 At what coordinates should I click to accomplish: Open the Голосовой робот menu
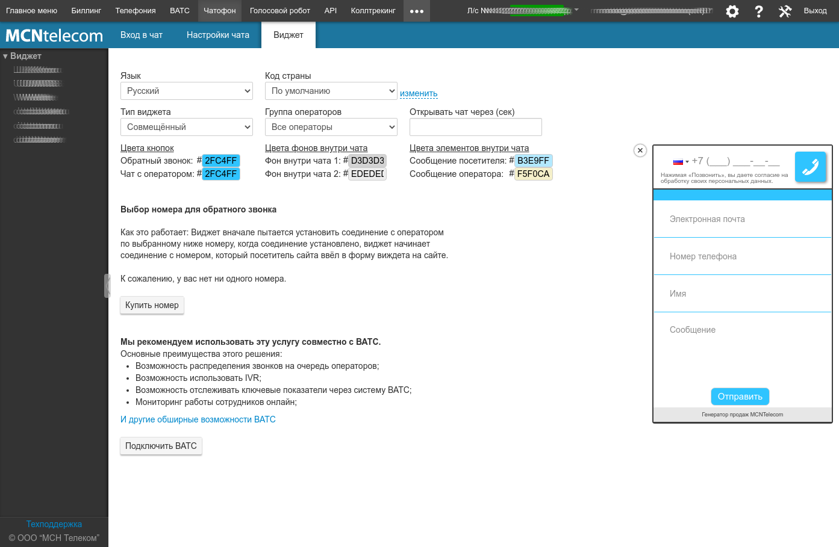(280, 11)
